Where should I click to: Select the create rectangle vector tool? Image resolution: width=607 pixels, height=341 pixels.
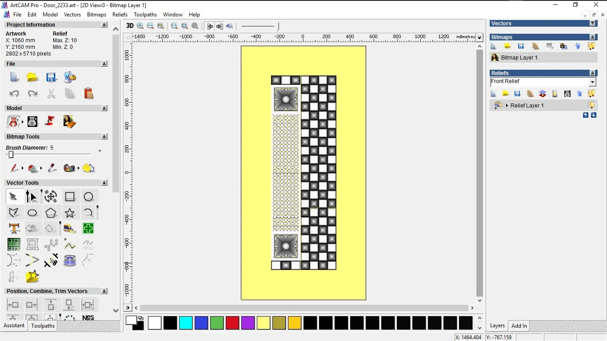(70, 197)
